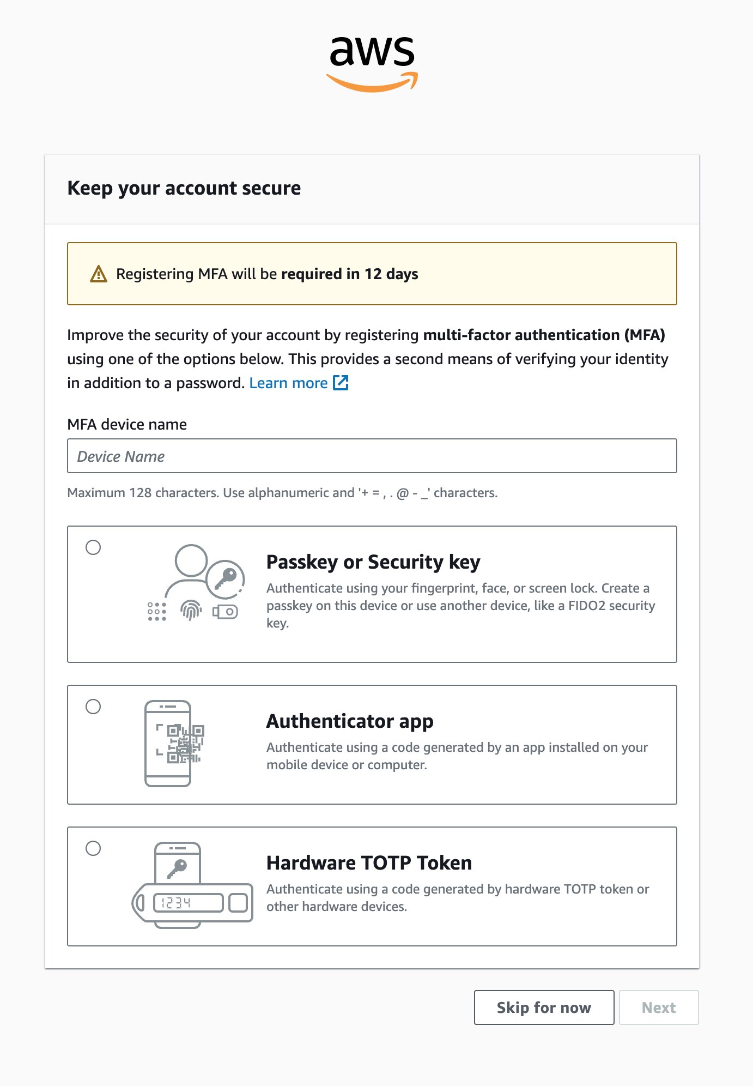753x1086 pixels.
Task: Click the Authenticator app description text
Action: 457,756
